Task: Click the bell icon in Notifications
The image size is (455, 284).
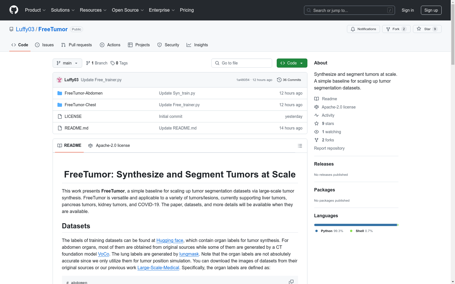Action: (x=353, y=29)
